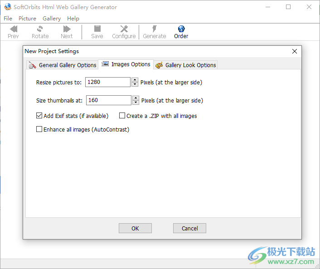This screenshot has height=269, width=320.
Task: Confirm settings with the OK button
Action: 135,228
